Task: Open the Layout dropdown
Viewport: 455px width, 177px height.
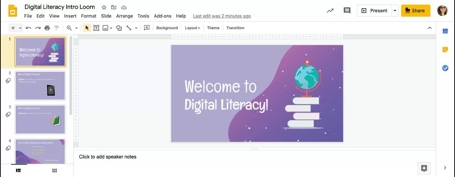Action: [x=192, y=28]
